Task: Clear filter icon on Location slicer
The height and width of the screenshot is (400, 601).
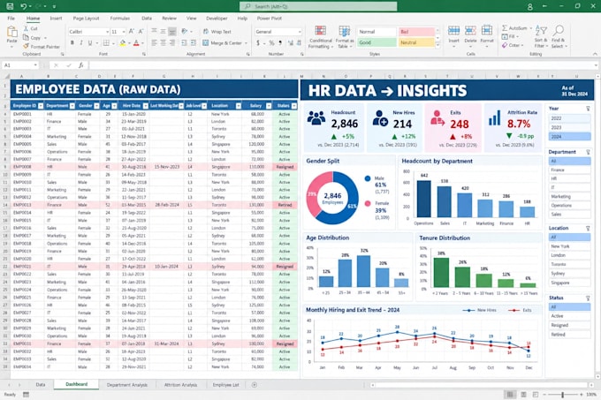Action: [588, 228]
